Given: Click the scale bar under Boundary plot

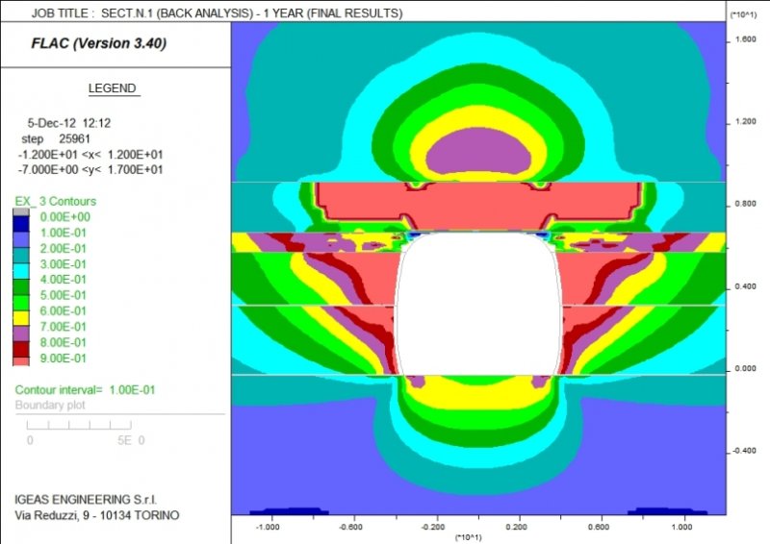Looking at the screenshot, I should tap(79, 424).
